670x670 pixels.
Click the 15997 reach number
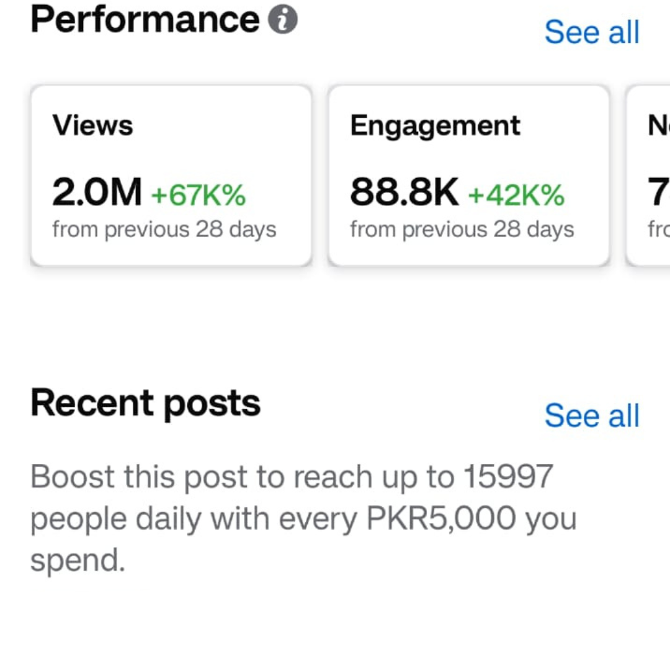[x=509, y=476]
